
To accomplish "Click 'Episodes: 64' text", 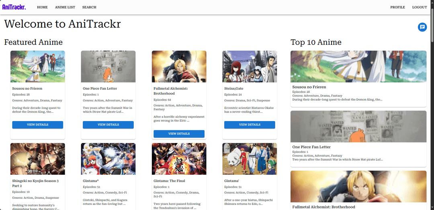I will click(x=162, y=100).
